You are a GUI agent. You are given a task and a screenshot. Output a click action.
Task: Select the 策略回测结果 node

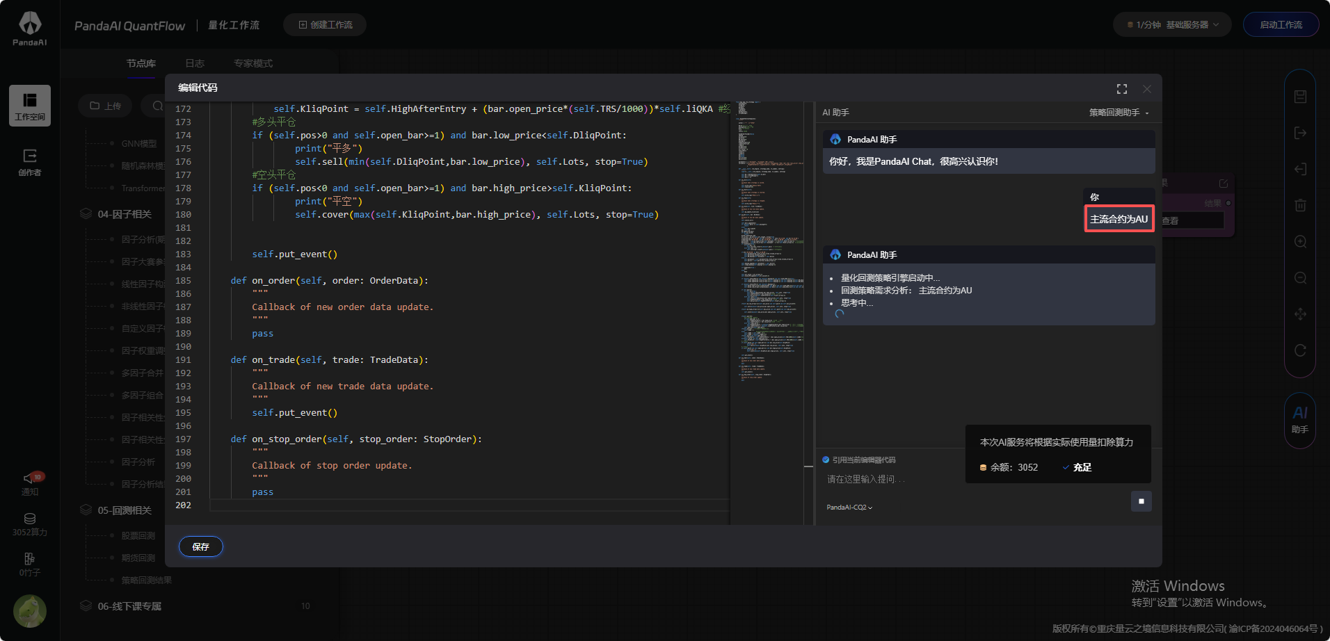pyautogui.click(x=147, y=580)
